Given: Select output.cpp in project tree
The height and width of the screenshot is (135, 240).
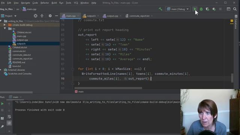Looking at the screenshot, I should pyautogui.click(x=22, y=40).
